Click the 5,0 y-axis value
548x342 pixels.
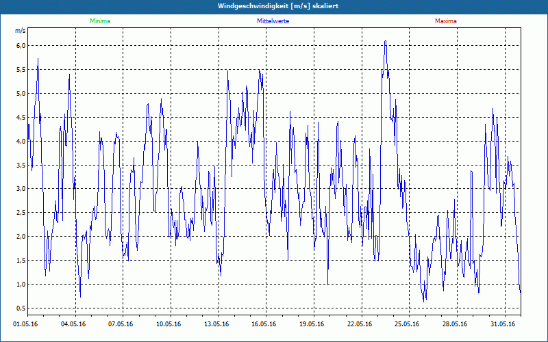(x=21, y=94)
